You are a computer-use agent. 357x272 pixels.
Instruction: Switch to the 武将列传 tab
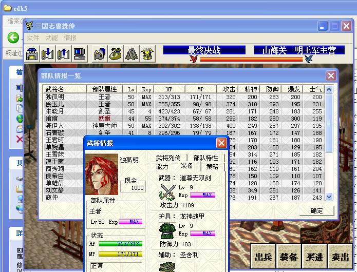click(x=168, y=158)
